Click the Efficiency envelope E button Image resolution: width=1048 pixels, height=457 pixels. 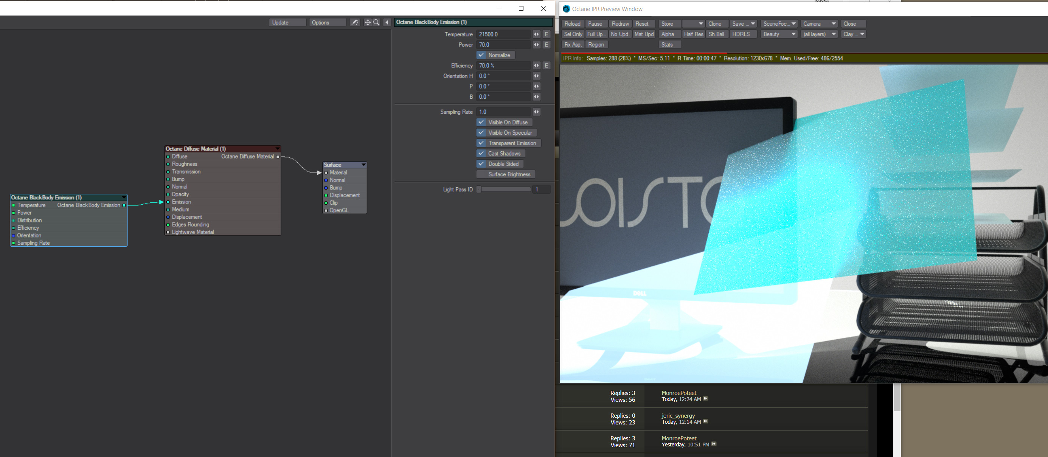(547, 65)
